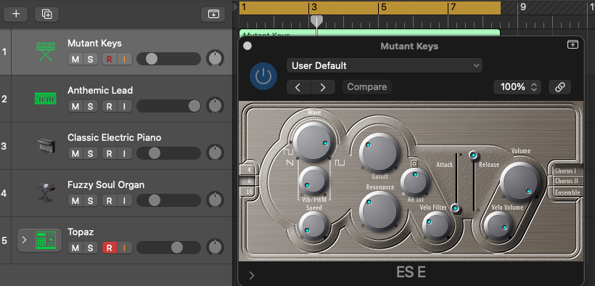This screenshot has width=595, height=286.
Task: Enable Chorus II effect
Action: click(565, 181)
